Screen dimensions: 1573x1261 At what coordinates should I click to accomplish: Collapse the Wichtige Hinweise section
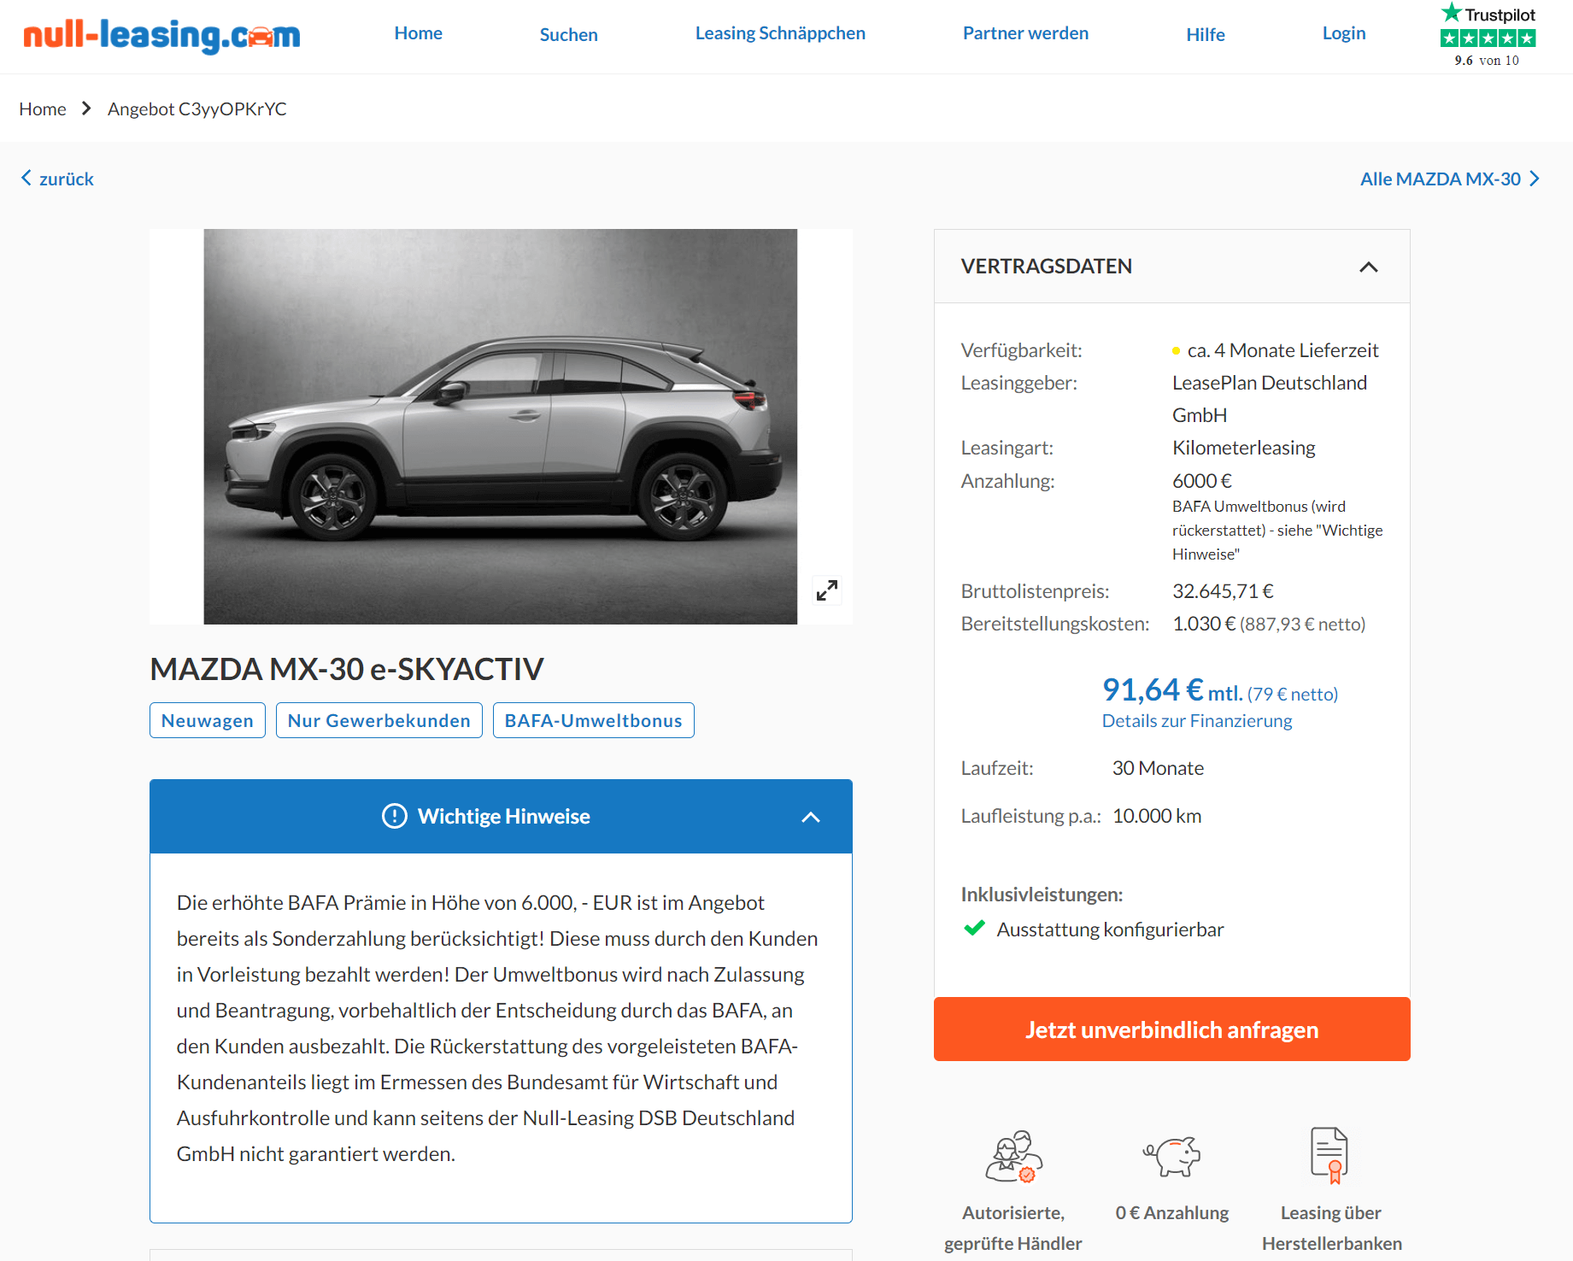click(x=810, y=817)
